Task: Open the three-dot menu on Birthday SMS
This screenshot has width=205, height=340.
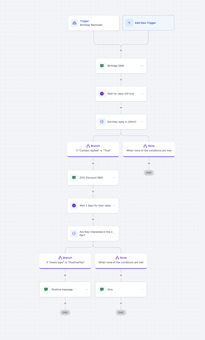Action: pyautogui.click(x=142, y=66)
